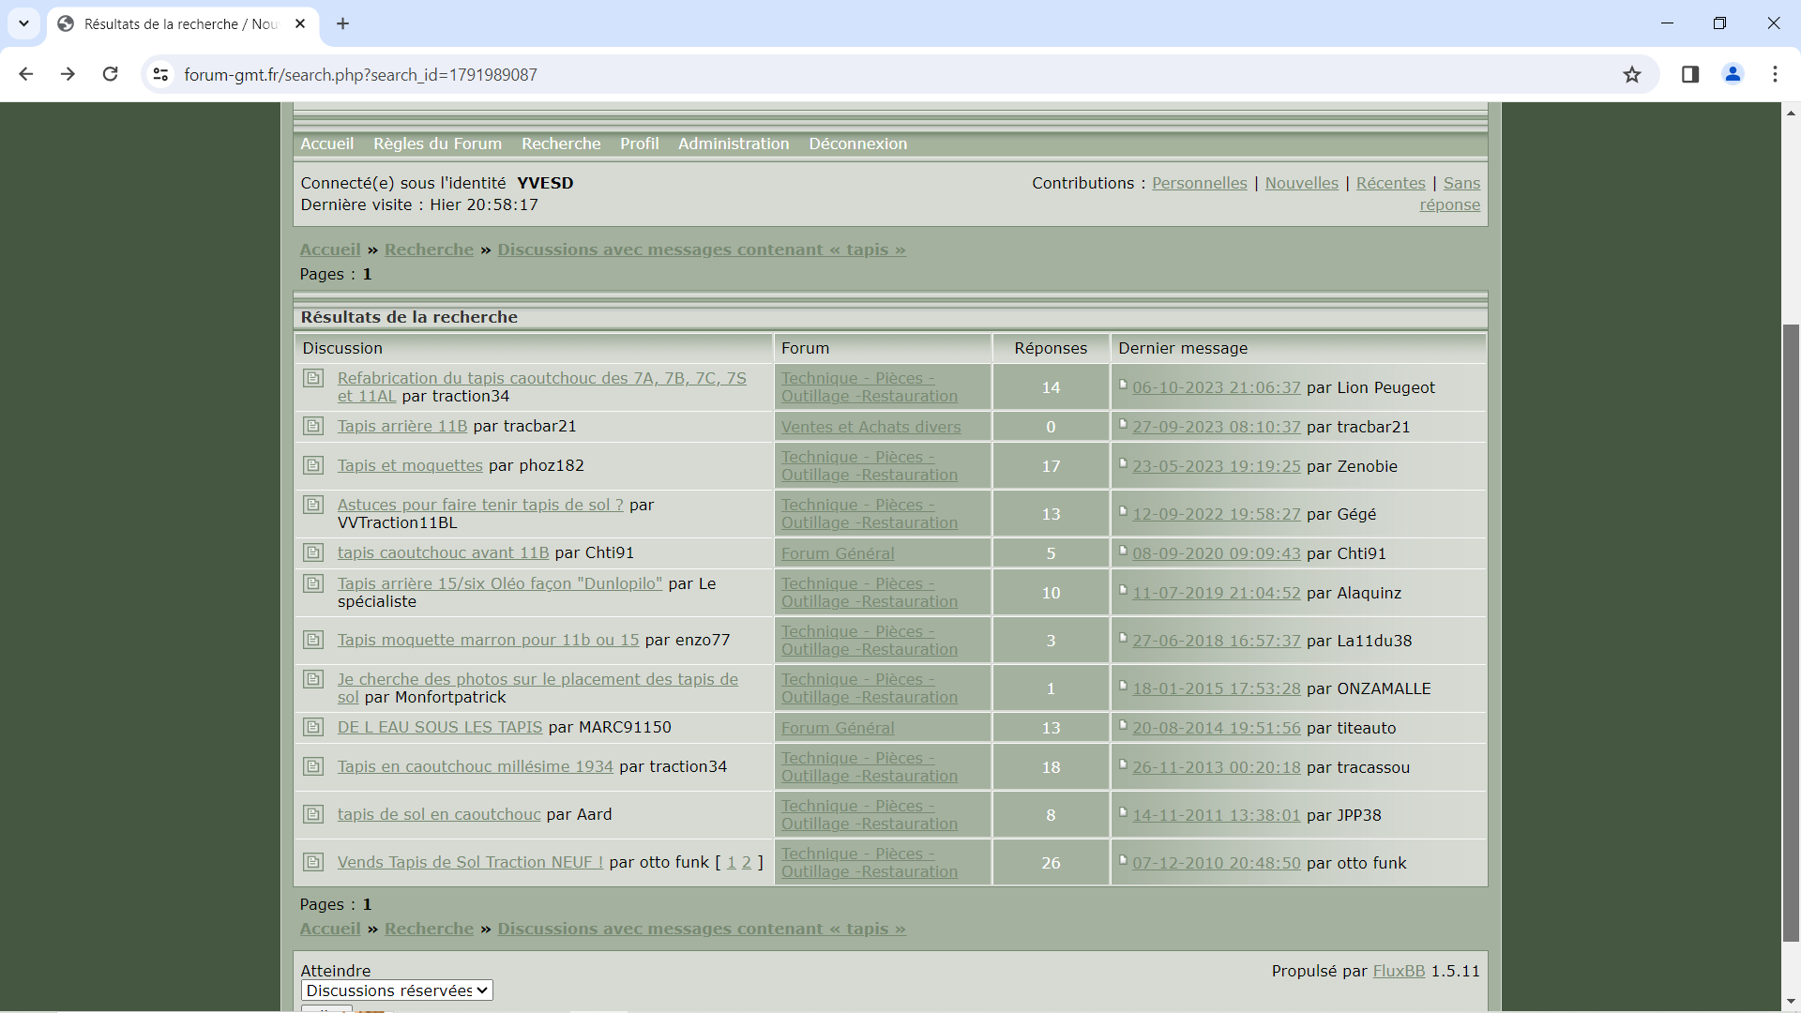Click the scrollbar down arrow
The image size is (1801, 1013).
1791,1003
